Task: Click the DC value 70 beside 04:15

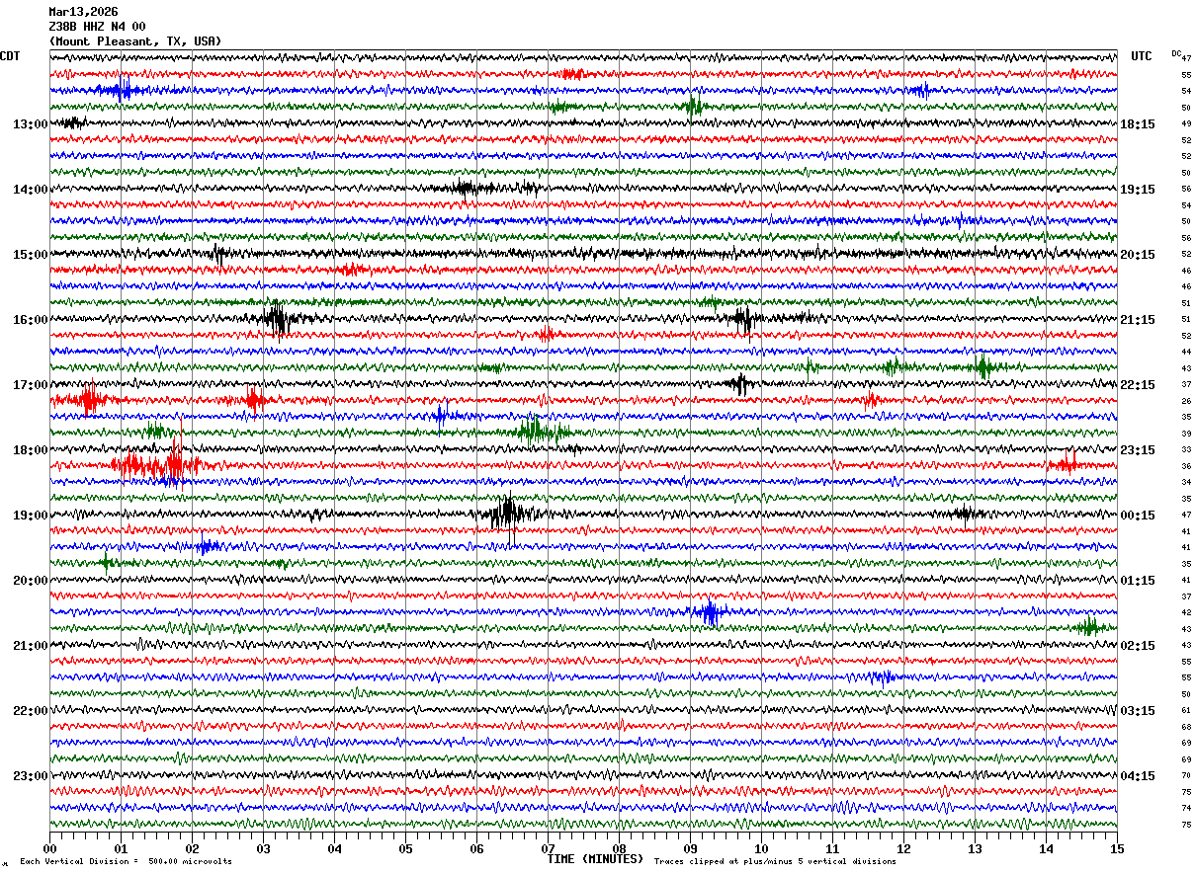Action: 1186,776
